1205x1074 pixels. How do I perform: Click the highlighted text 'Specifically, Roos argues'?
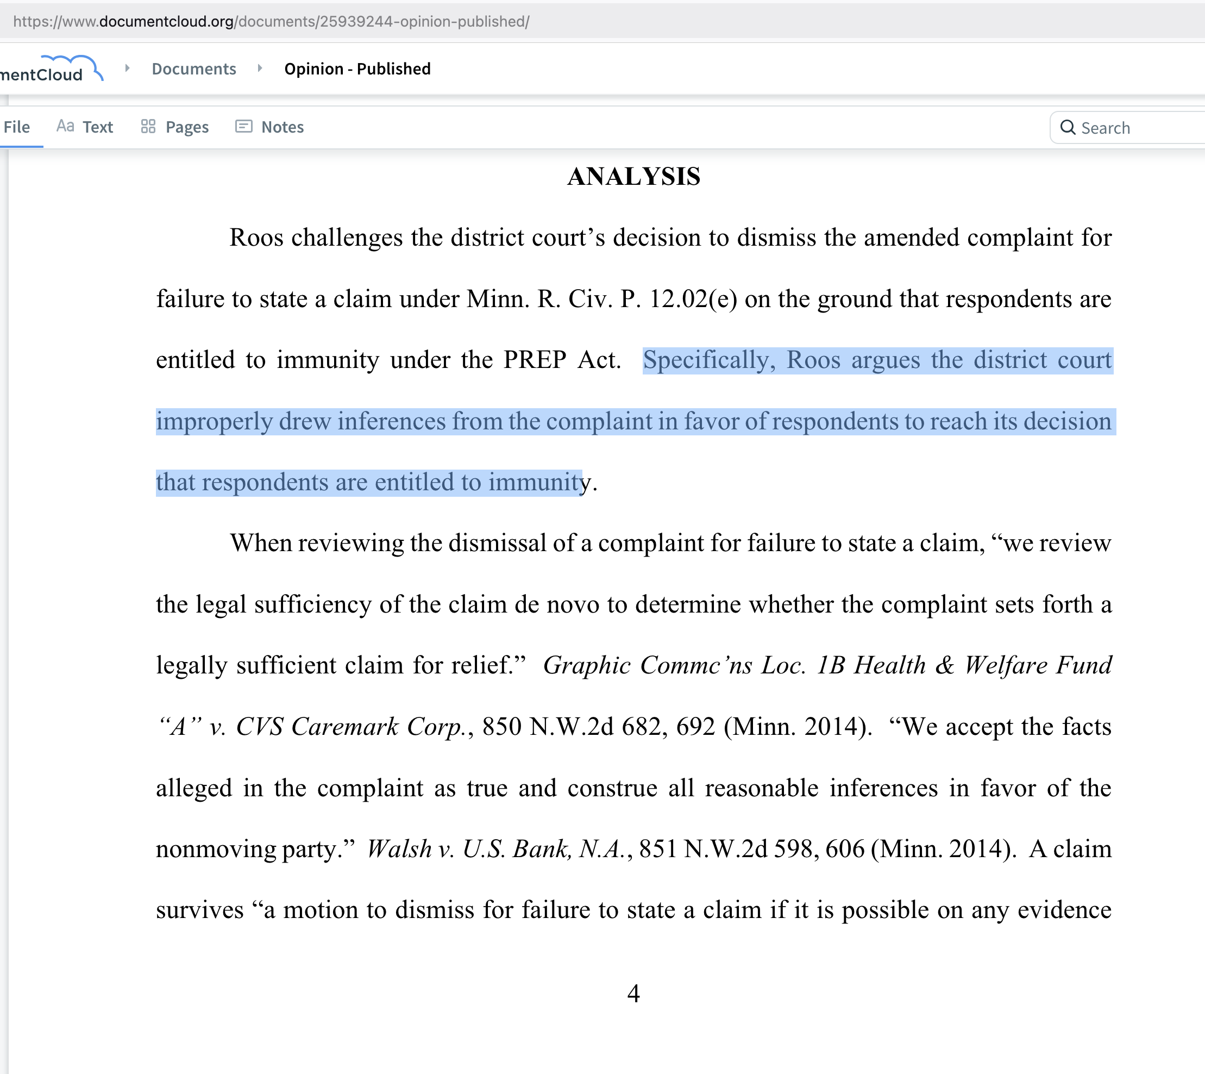click(x=781, y=360)
